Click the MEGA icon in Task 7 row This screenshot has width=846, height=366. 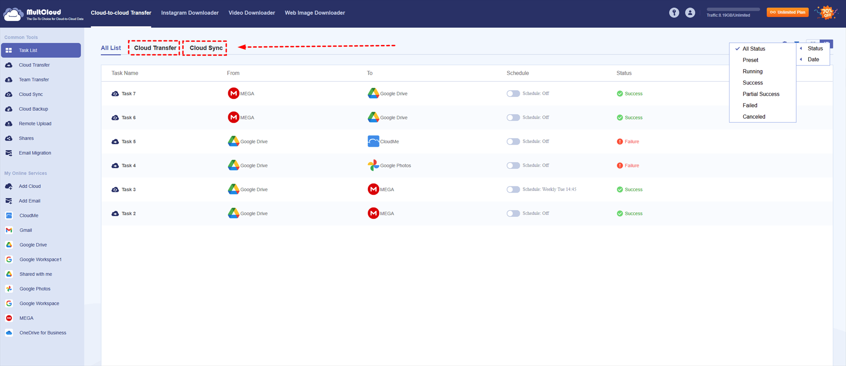pos(234,93)
